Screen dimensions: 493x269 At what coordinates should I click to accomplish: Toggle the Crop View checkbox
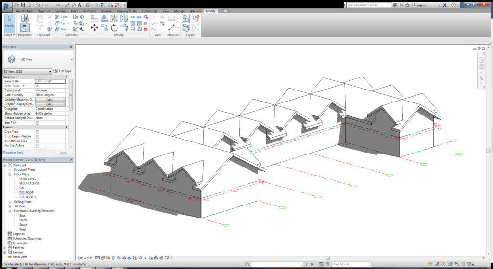pyautogui.click(x=38, y=132)
